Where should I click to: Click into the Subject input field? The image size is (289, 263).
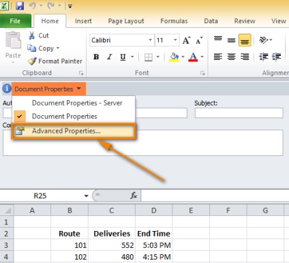click(x=239, y=113)
